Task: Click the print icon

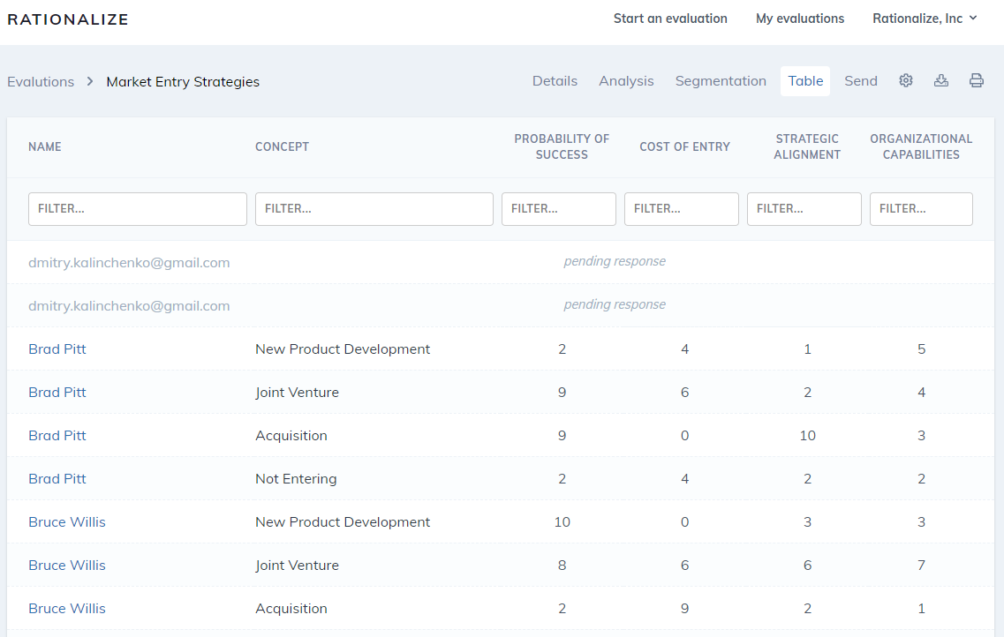Action: [977, 81]
